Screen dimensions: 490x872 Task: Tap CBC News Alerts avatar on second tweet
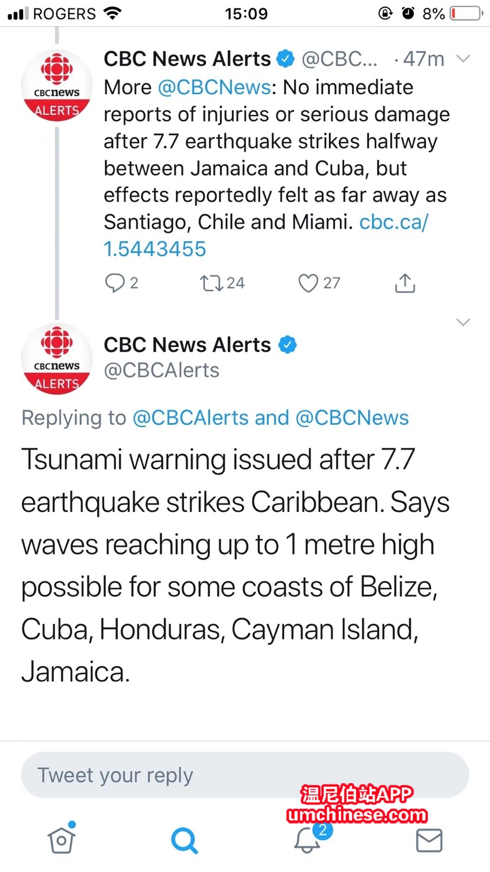pos(57,360)
